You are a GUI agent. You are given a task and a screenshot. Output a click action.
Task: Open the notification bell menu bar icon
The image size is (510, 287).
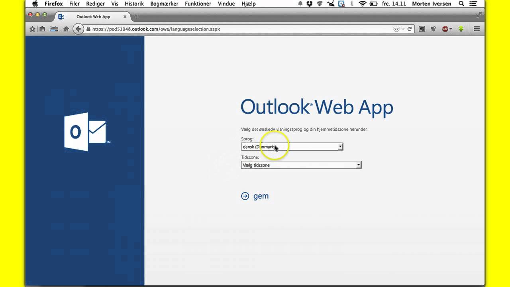(x=300, y=4)
